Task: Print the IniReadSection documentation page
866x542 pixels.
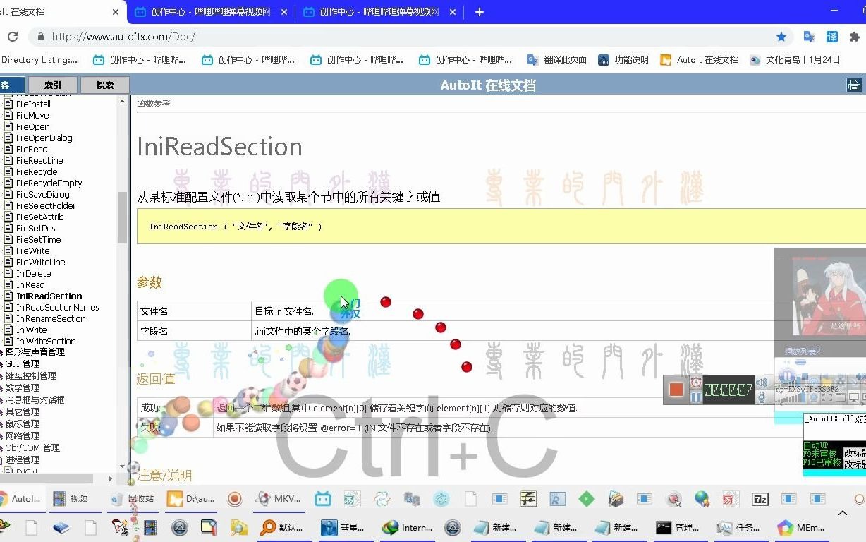Action: pos(854,84)
